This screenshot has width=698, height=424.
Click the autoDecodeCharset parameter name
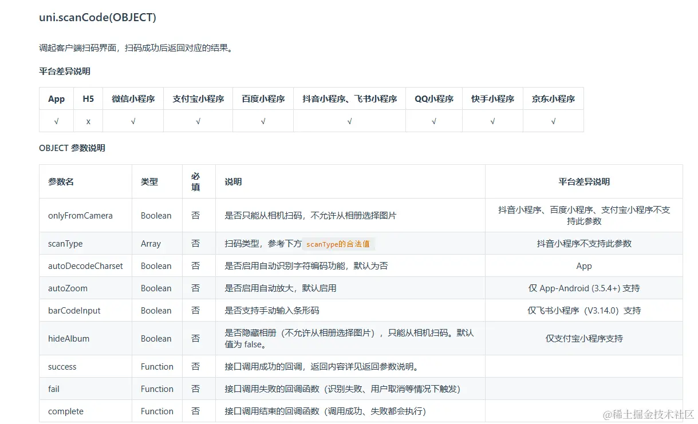[x=85, y=266]
